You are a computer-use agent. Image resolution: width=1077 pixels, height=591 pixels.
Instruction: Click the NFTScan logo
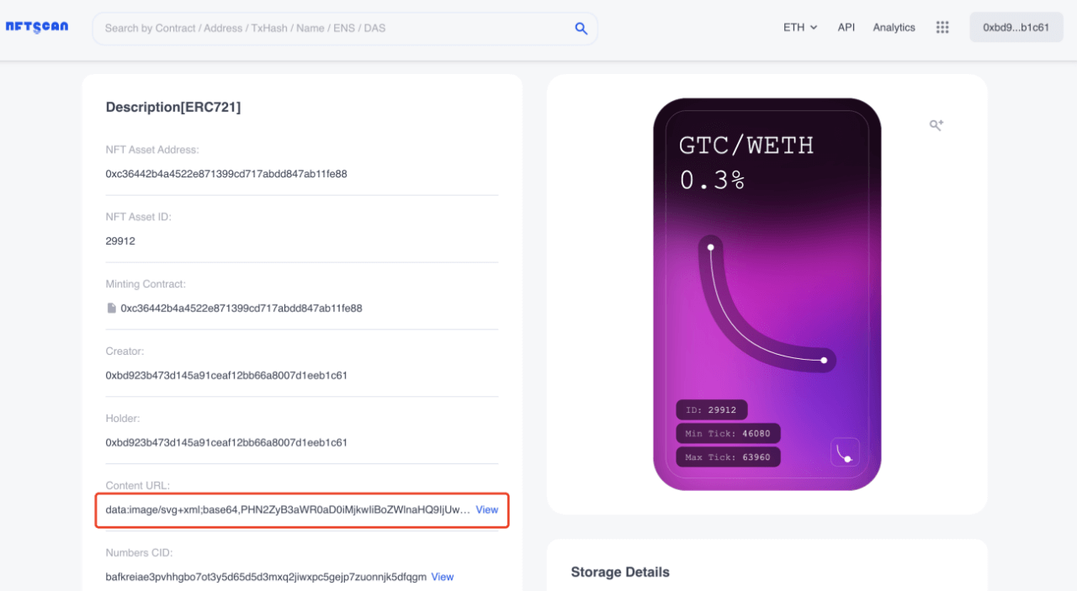(37, 27)
